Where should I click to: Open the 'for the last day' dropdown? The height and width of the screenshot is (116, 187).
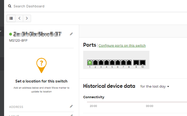pyautogui.click(x=155, y=87)
